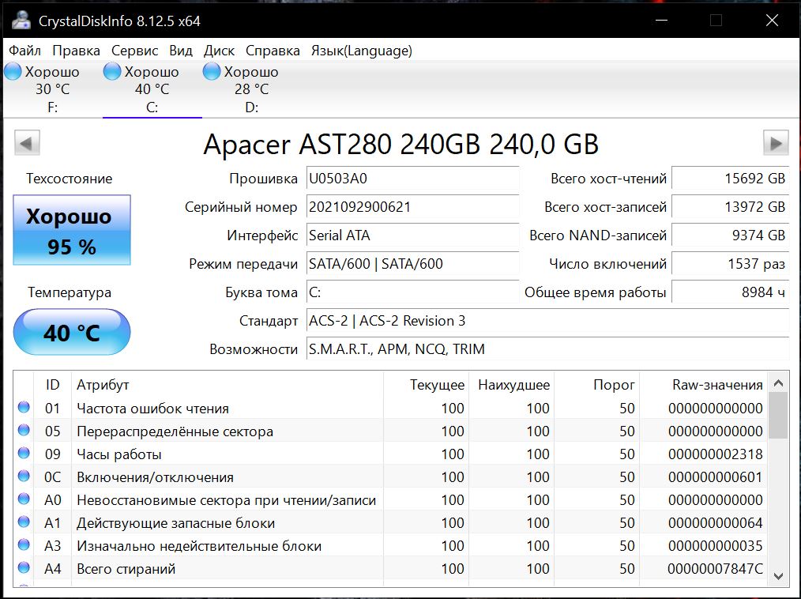Click the Текущее column header
801x599 pixels.
tap(427, 384)
